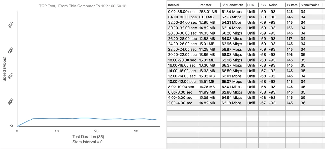Viewport: 325px width, 149px height.
Task: Select the 34.00-35.00 sec interval row
Action: pos(182,17)
